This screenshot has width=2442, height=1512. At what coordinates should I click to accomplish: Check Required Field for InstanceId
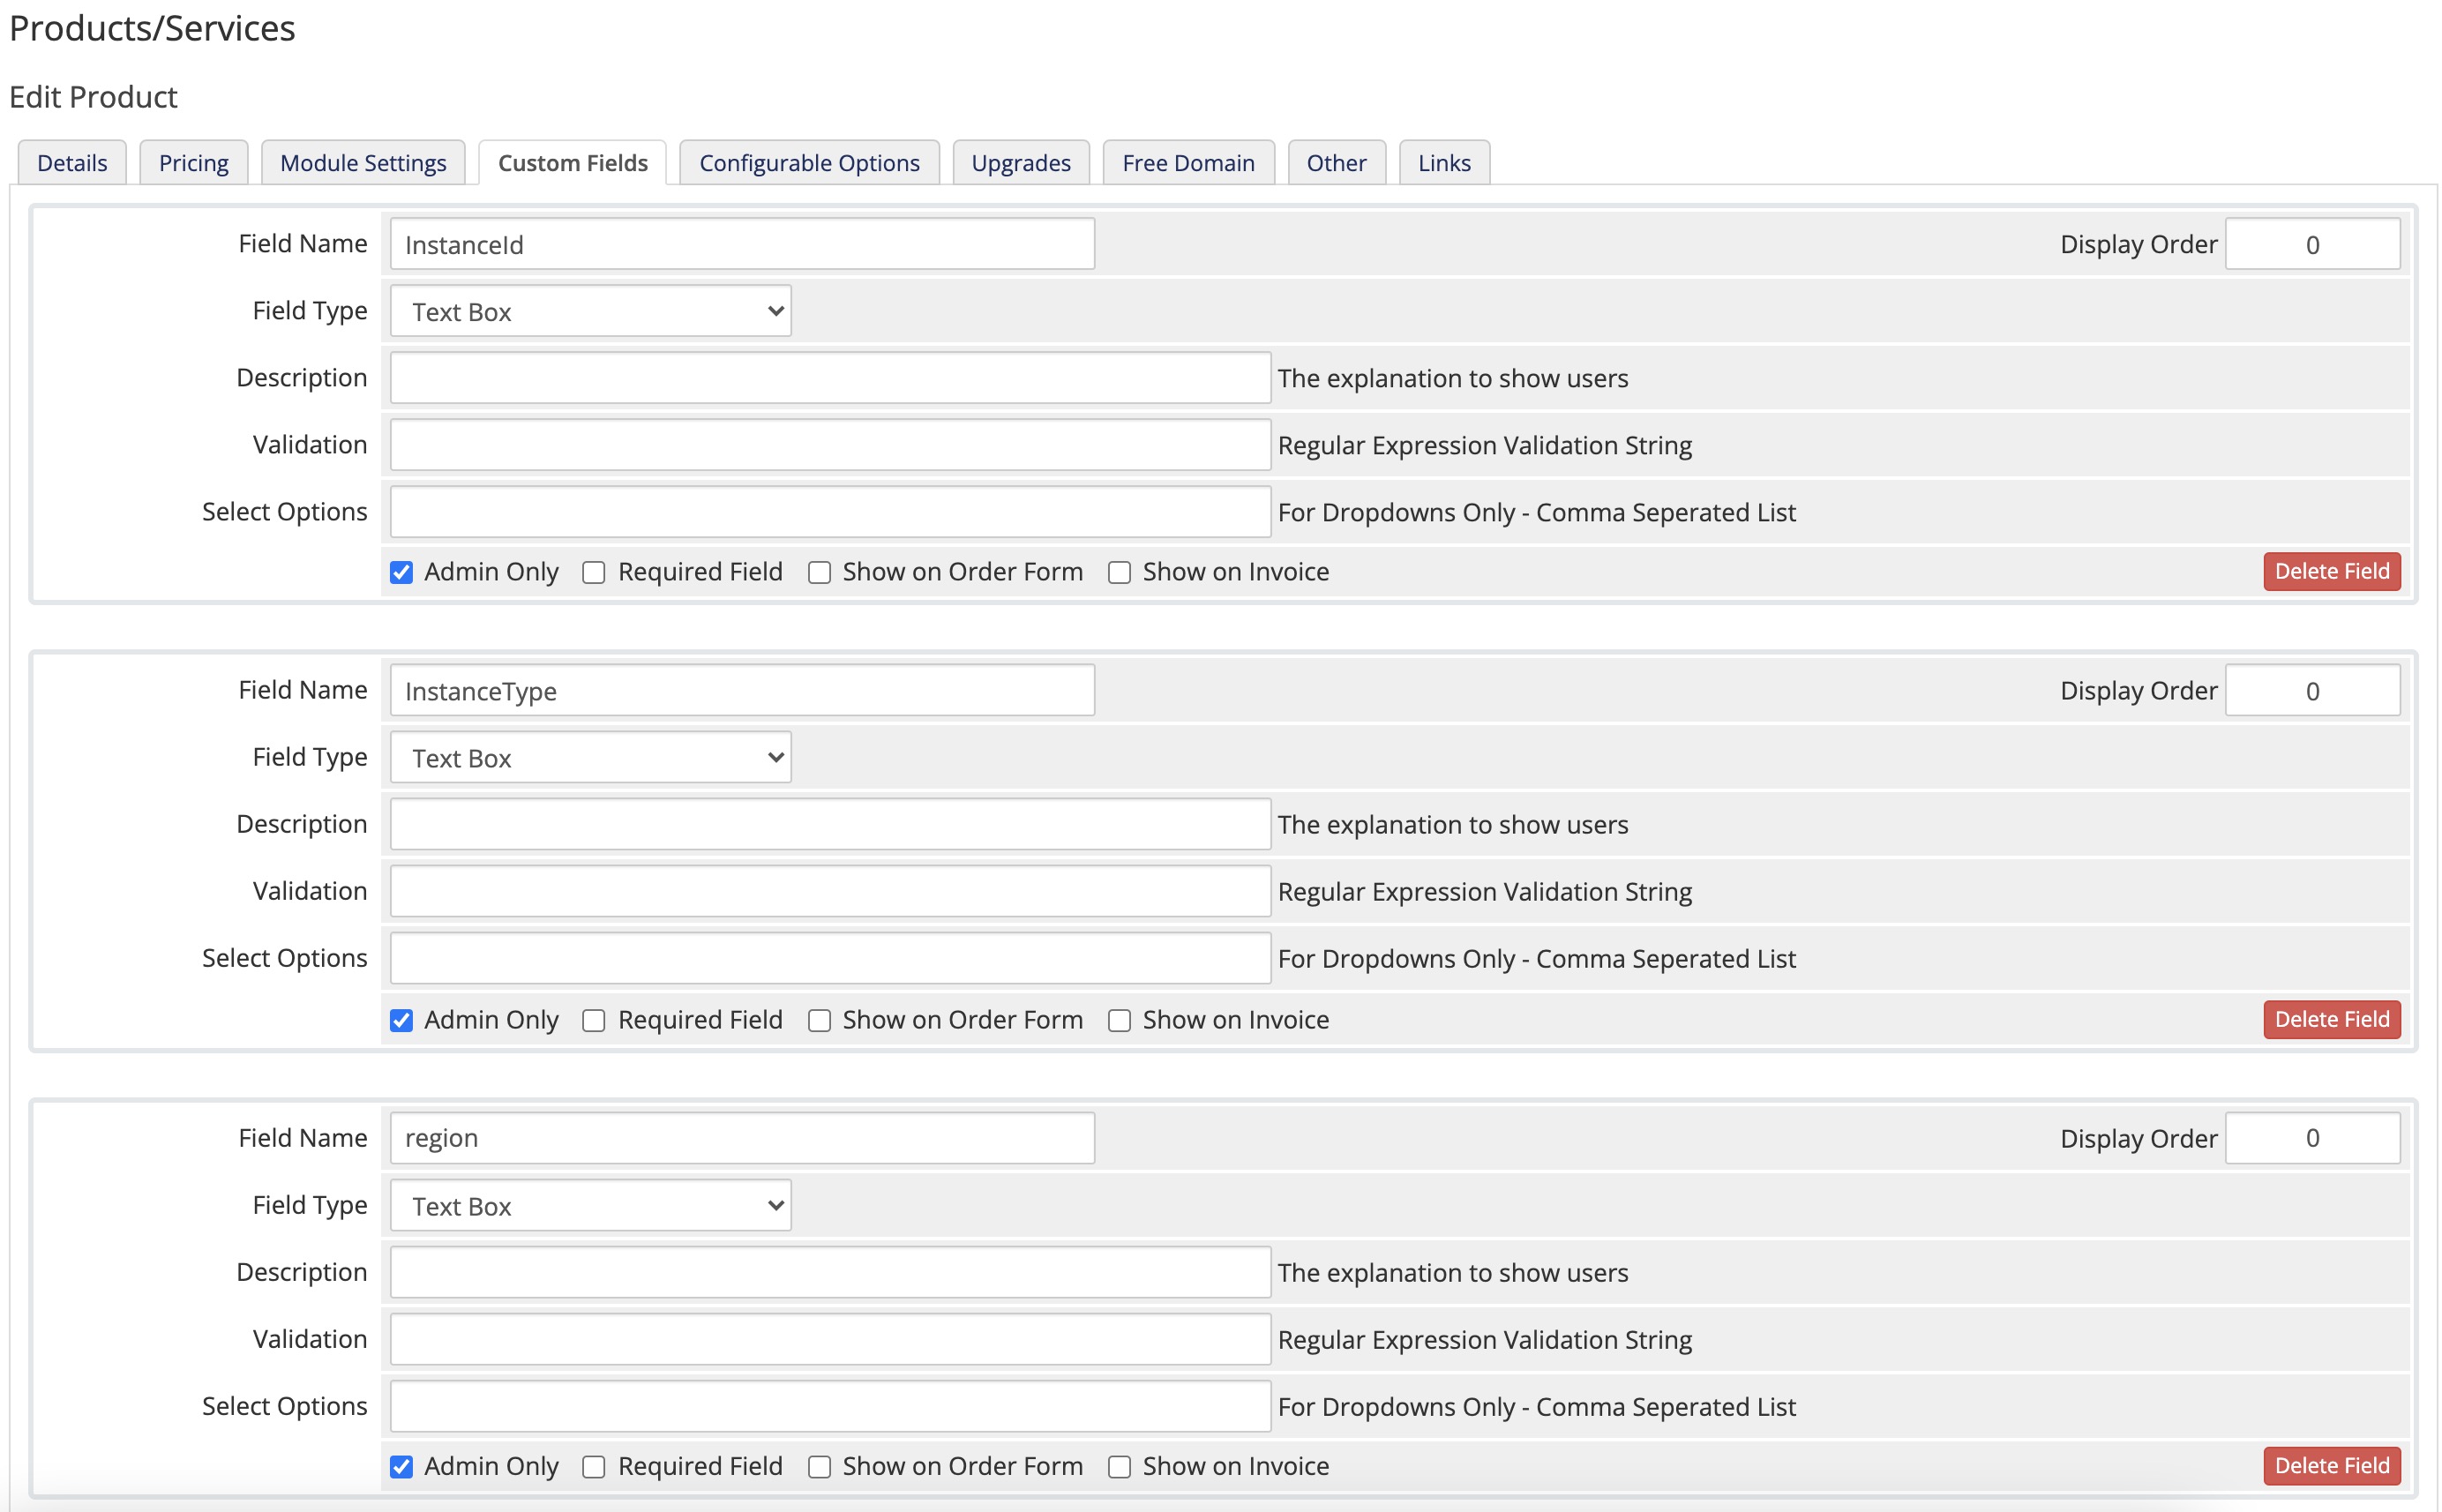coord(594,572)
